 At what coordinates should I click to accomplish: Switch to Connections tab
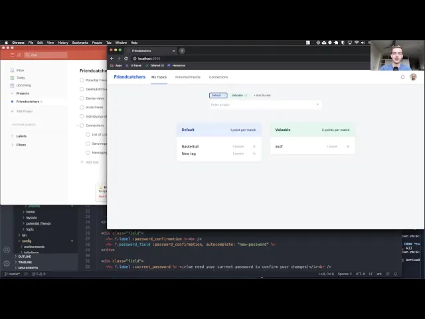(x=218, y=77)
